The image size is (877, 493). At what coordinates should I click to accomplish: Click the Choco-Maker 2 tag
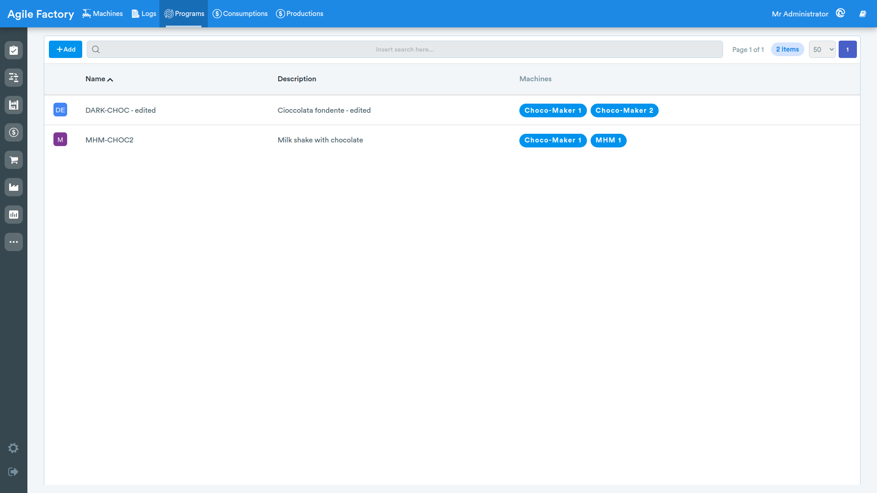point(624,110)
